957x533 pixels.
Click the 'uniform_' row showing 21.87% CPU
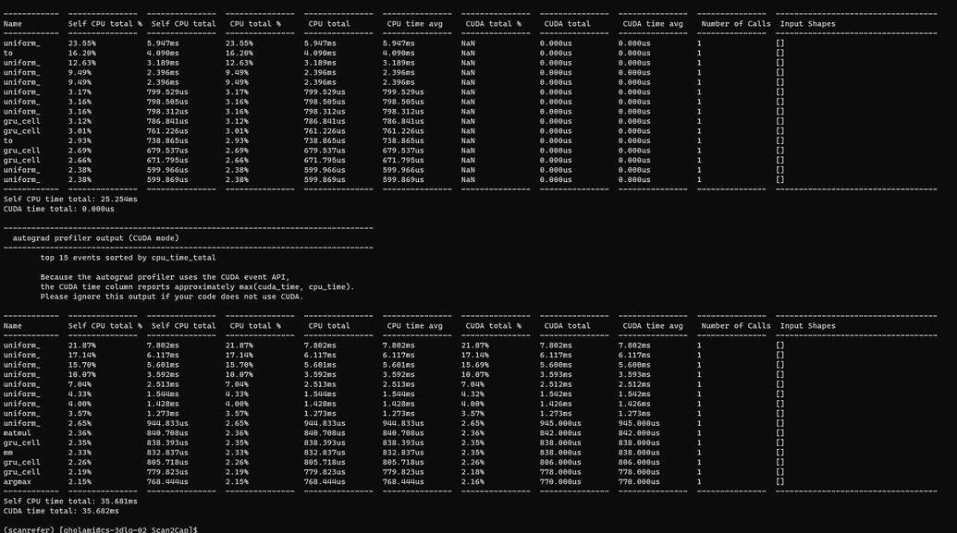[22, 345]
